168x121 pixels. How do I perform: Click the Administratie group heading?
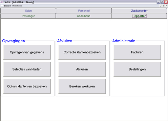(124, 41)
